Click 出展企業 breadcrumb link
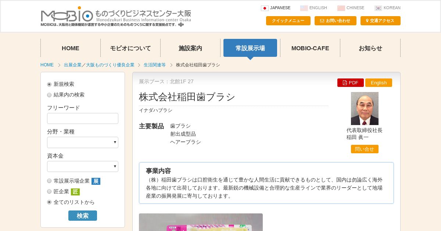Image resolution: width=441 pixels, height=231 pixels. pos(73,65)
